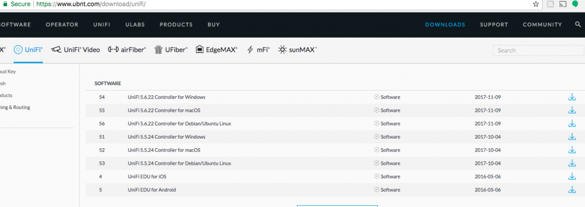This screenshot has height=207, width=585.
Task: Open the ULABS menu
Action: pos(135,25)
